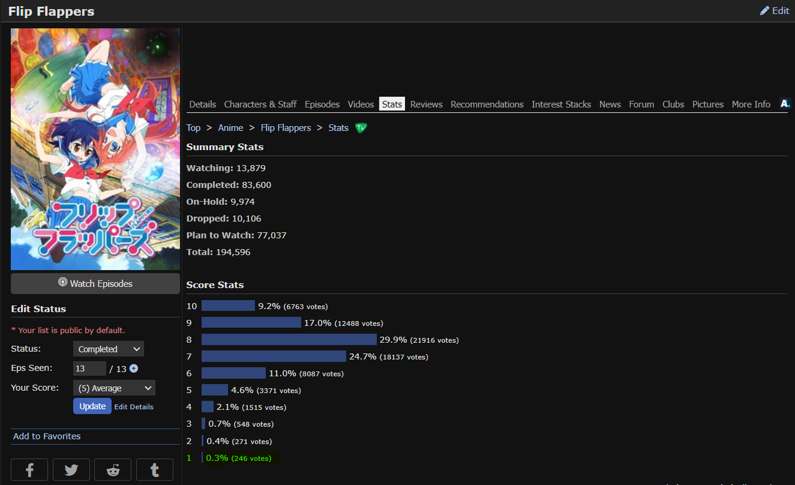Click the Summary Stats heading

click(225, 147)
